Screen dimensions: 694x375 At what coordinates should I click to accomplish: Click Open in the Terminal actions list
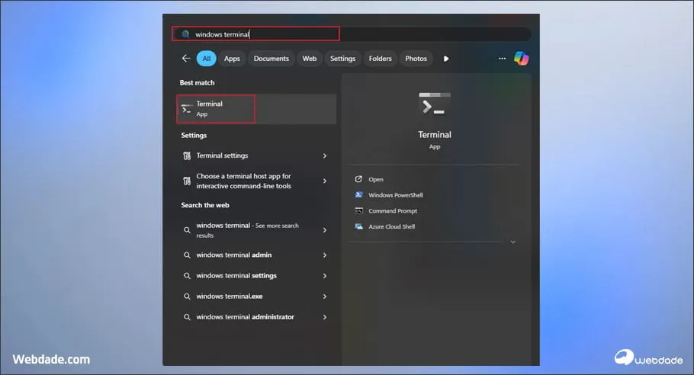point(376,179)
